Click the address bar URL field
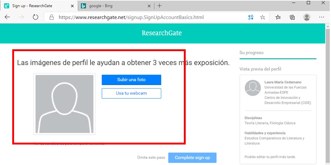Image resolution: width=331 pixels, height=165 pixels. (147, 17)
